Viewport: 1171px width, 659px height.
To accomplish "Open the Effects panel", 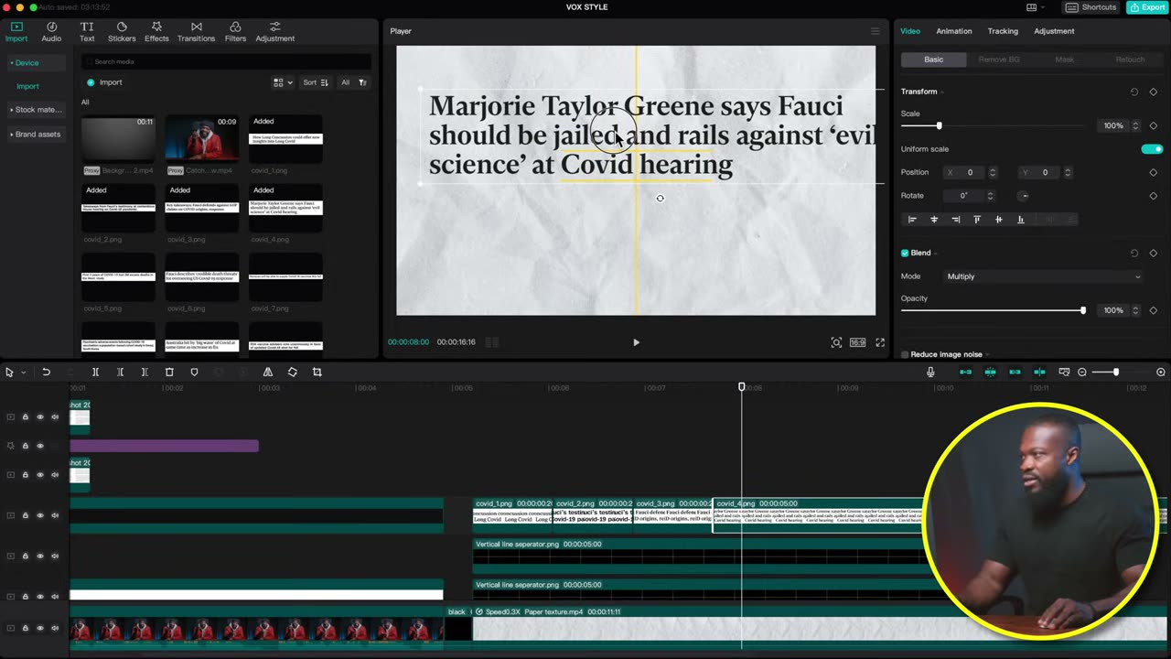I will click(156, 32).
